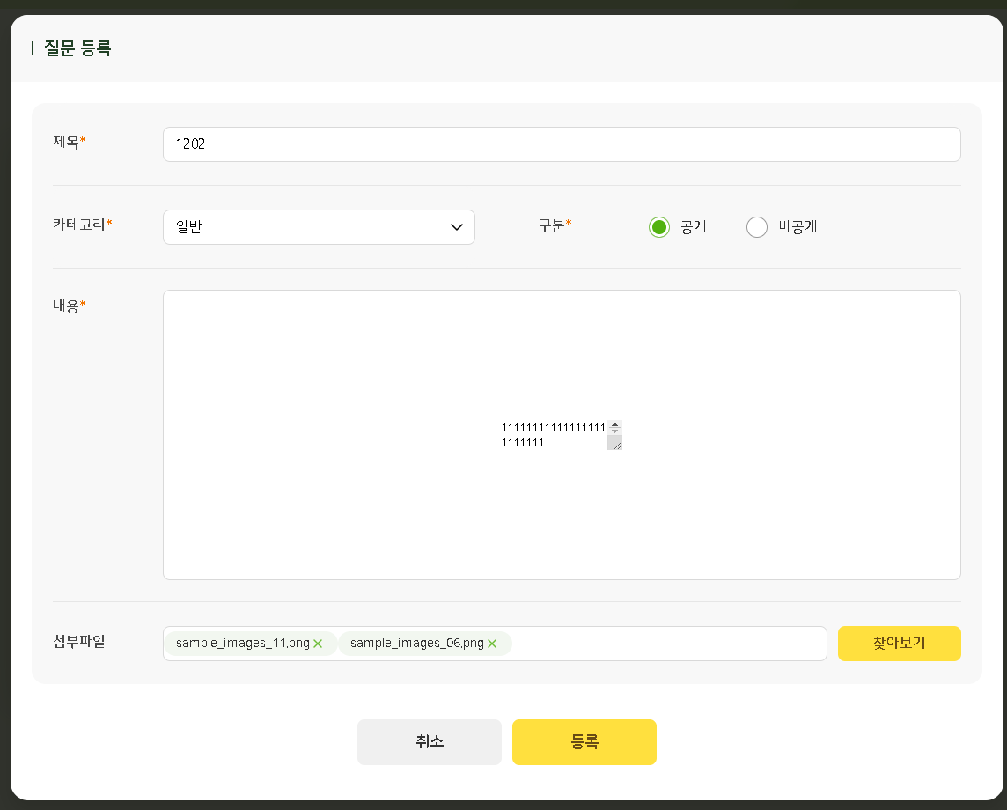The width and height of the screenshot is (1007, 810).
Task: Cancel with the 취소 button
Action: (430, 742)
